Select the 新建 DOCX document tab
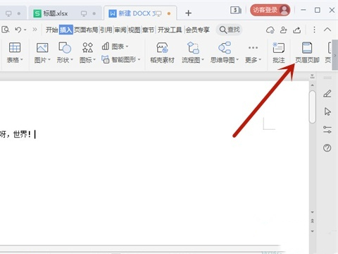The width and height of the screenshot is (338, 254). pyautogui.click(x=140, y=13)
